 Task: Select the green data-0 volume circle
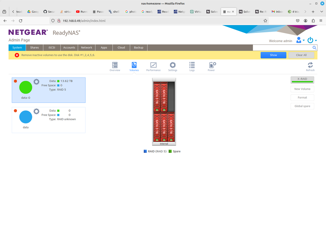coord(26,88)
